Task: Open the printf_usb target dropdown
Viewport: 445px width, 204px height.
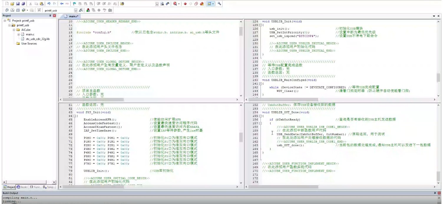Action: click(x=76, y=10)
